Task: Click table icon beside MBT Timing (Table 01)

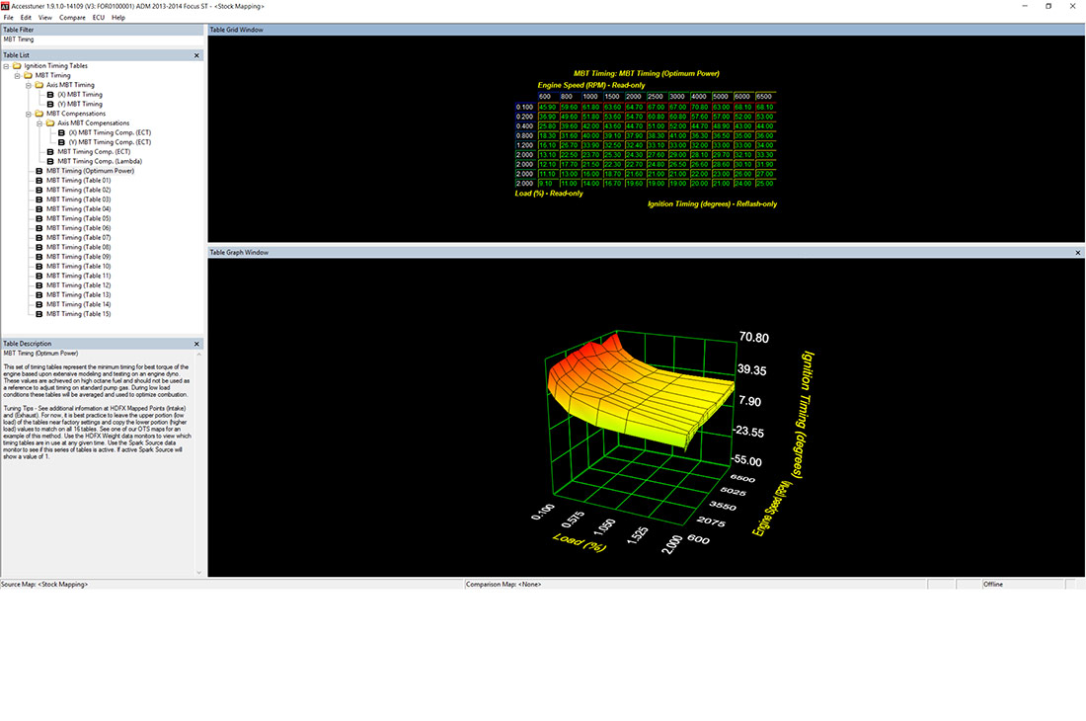Action: [x=39, y=180]
